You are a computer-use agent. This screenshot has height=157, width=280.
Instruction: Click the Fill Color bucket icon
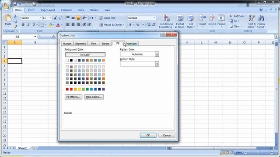click(x=51, y=25)
